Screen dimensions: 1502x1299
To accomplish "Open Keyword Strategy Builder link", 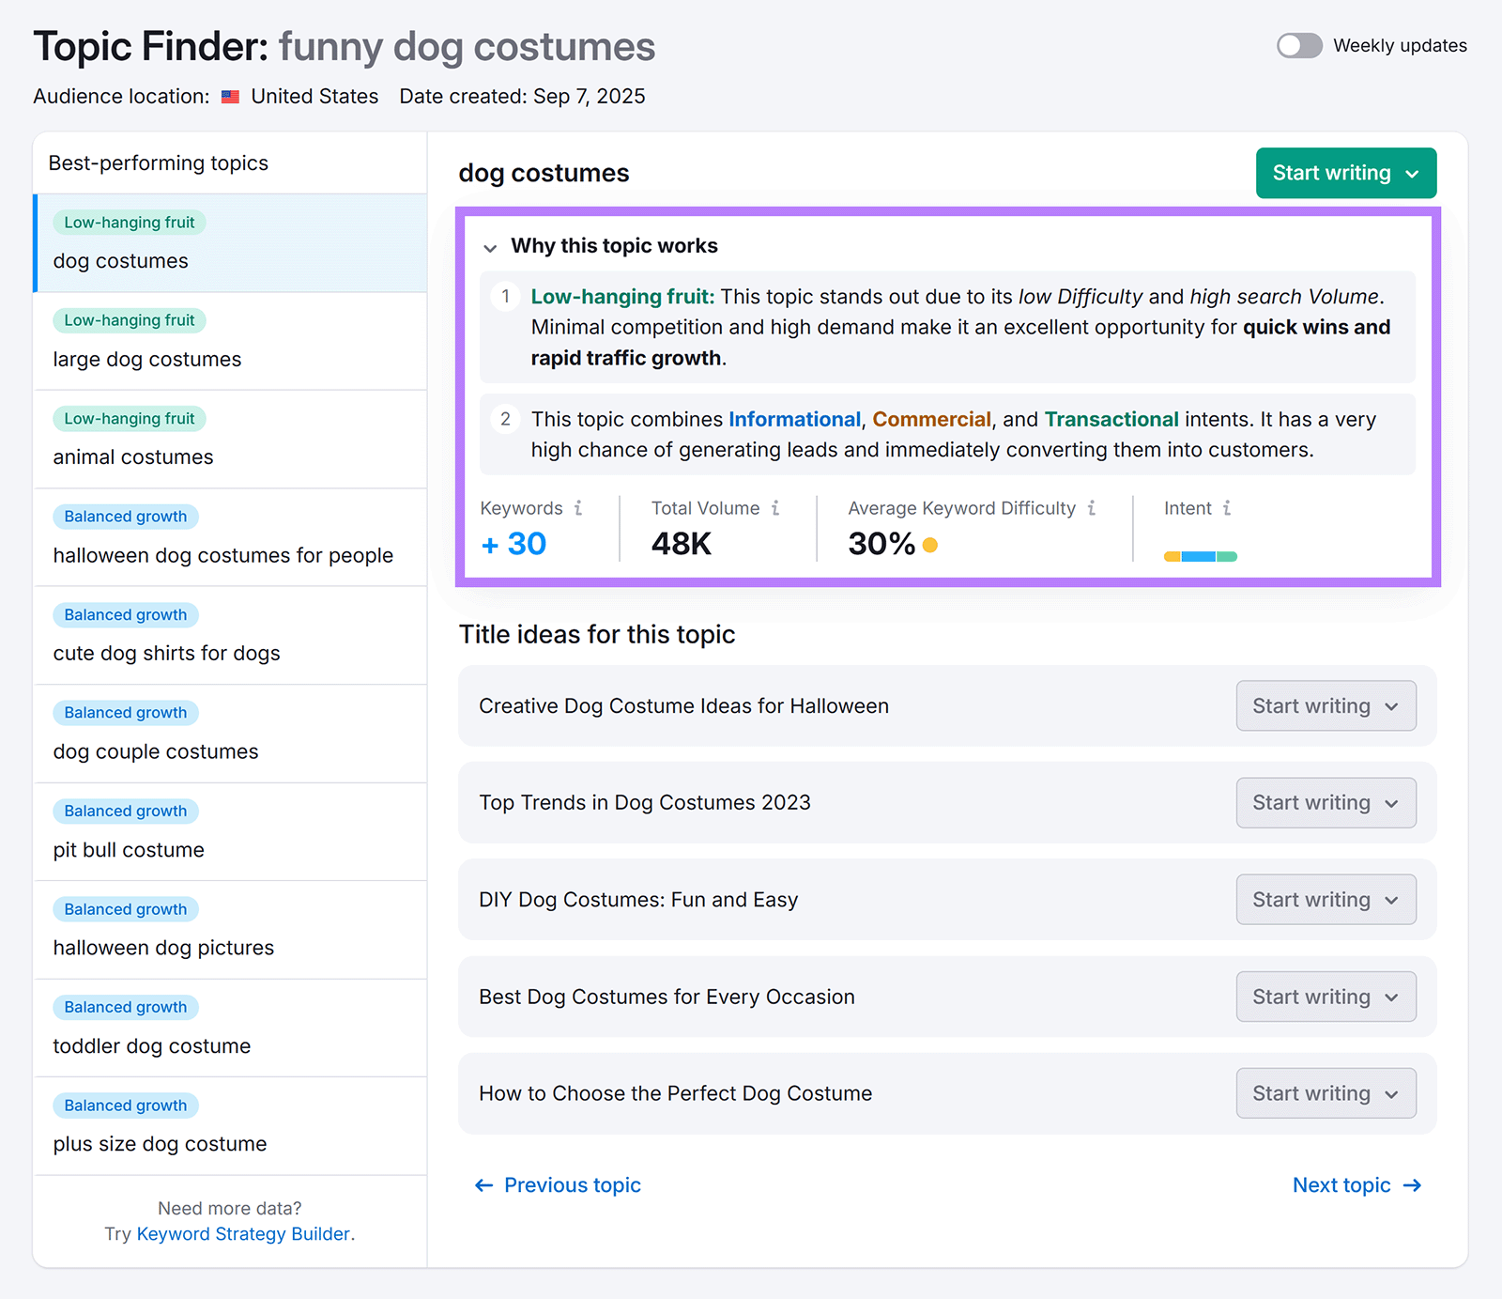I will 244,1233.
